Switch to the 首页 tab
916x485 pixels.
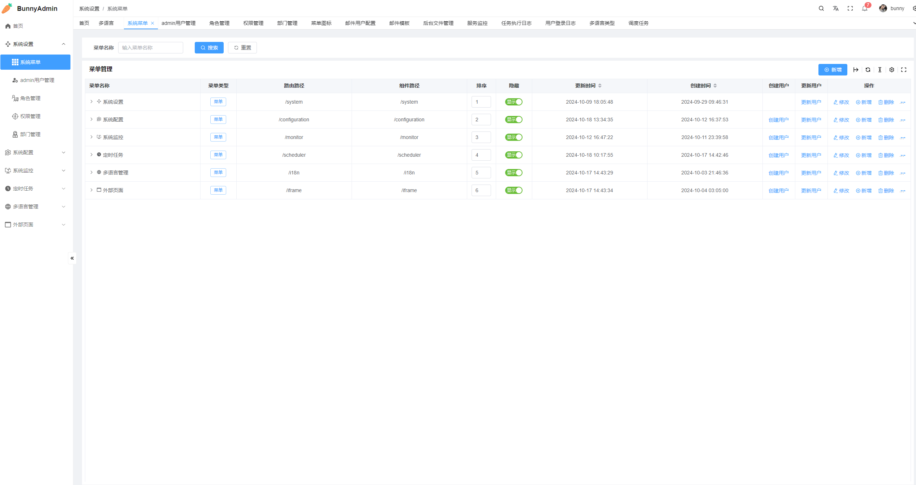pyautogui.click(x=84, y=23)
